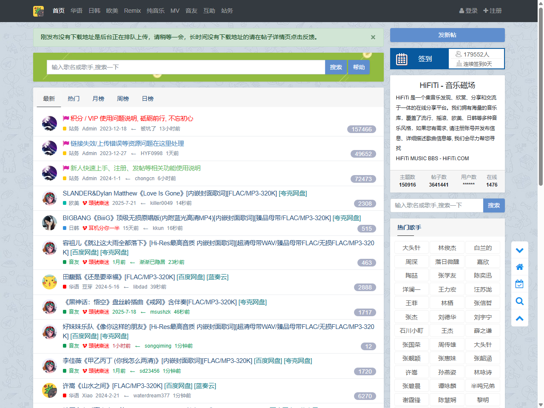Select hot singer tag 半吨兄弟
This screenshot has width=544, height=408.
click(x=483, y=386)
